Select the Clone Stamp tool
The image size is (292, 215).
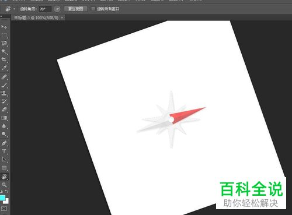click(x=4, y=93)
